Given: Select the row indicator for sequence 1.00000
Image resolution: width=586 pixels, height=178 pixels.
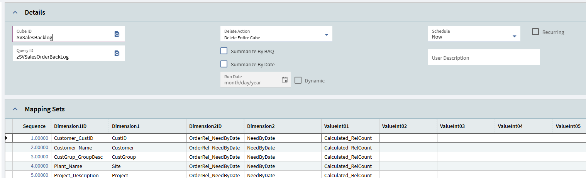Looking at the screenshot, I should point(8,138).
